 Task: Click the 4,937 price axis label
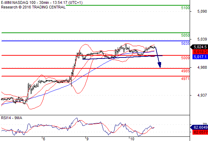tap(202, 95)
